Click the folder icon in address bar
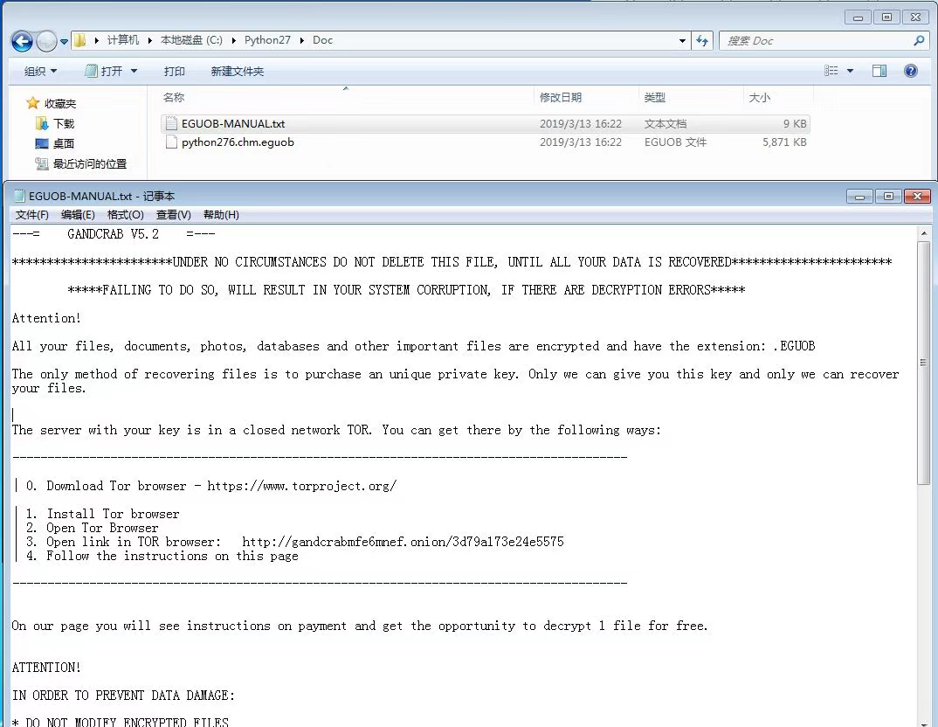Image resolution: width=938 pixels, height=727 pixels. 79,41
